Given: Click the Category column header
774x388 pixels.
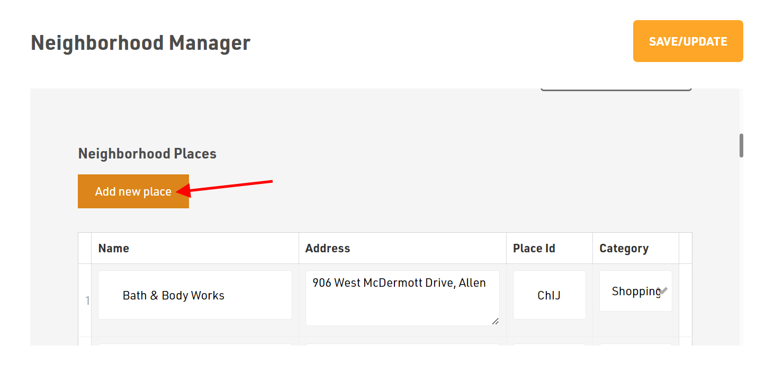Looking at the screenshot, I should click(636, 248).
